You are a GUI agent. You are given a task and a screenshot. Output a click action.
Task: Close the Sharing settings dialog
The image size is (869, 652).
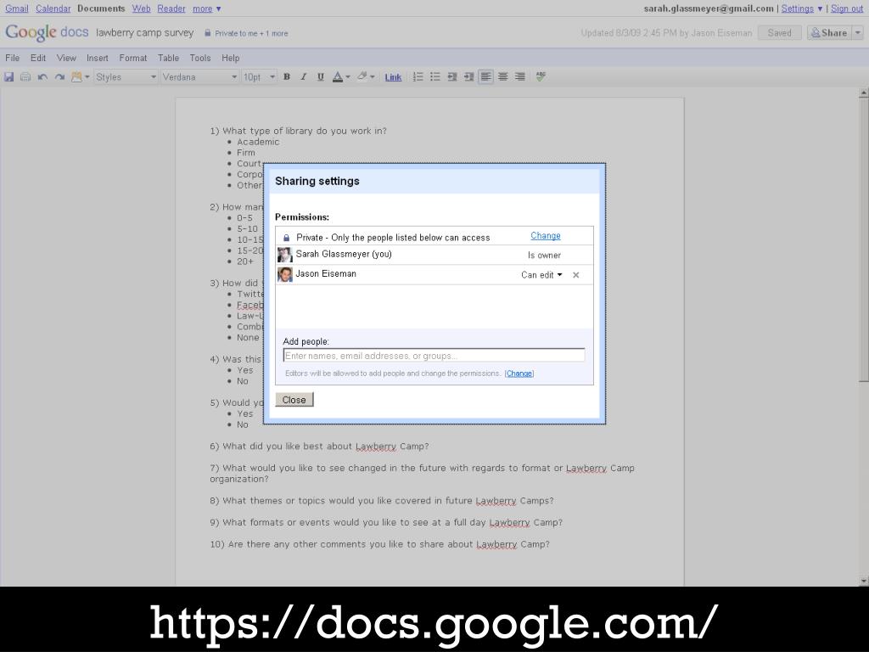click(x=294, y=400)
